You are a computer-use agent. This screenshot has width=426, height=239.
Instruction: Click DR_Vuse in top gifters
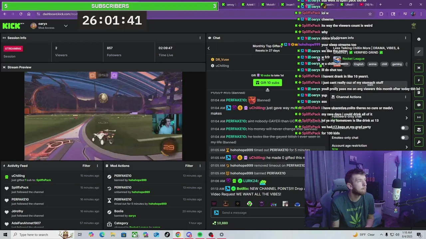pos(222,59)
